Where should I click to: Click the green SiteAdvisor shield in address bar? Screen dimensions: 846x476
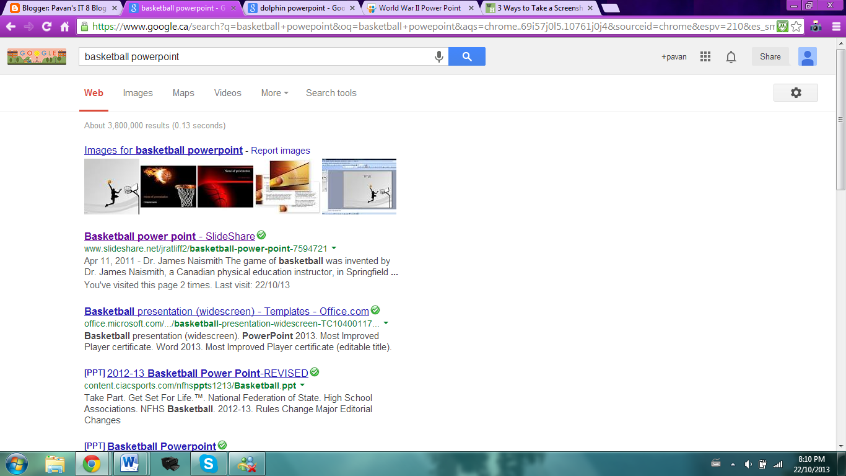click(x=783, y=27)
